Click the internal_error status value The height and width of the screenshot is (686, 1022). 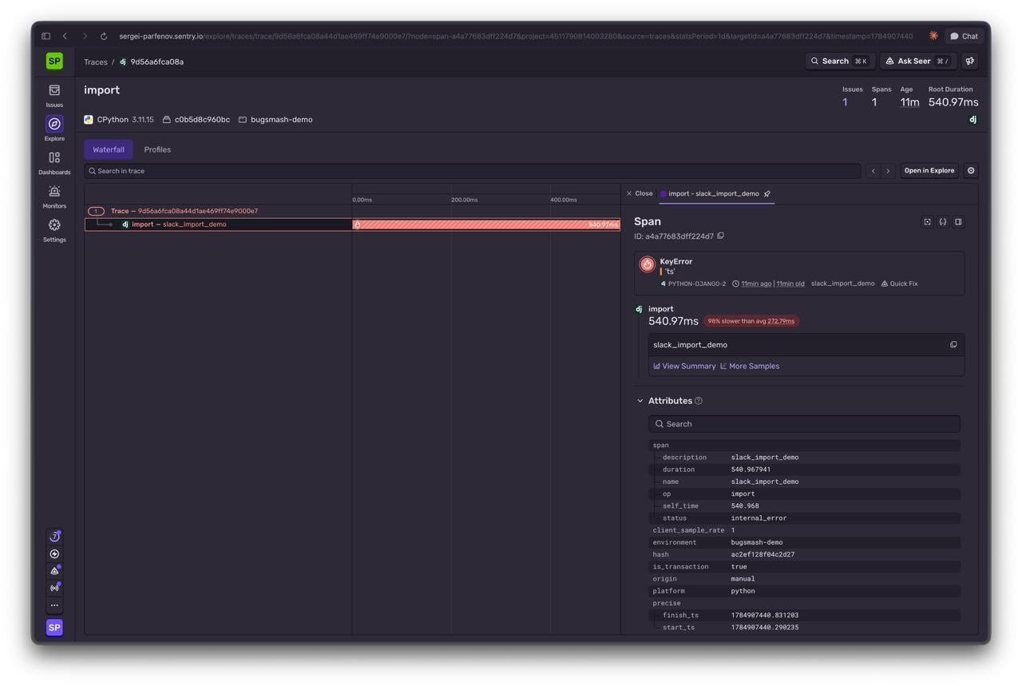[x=759, y=518]
